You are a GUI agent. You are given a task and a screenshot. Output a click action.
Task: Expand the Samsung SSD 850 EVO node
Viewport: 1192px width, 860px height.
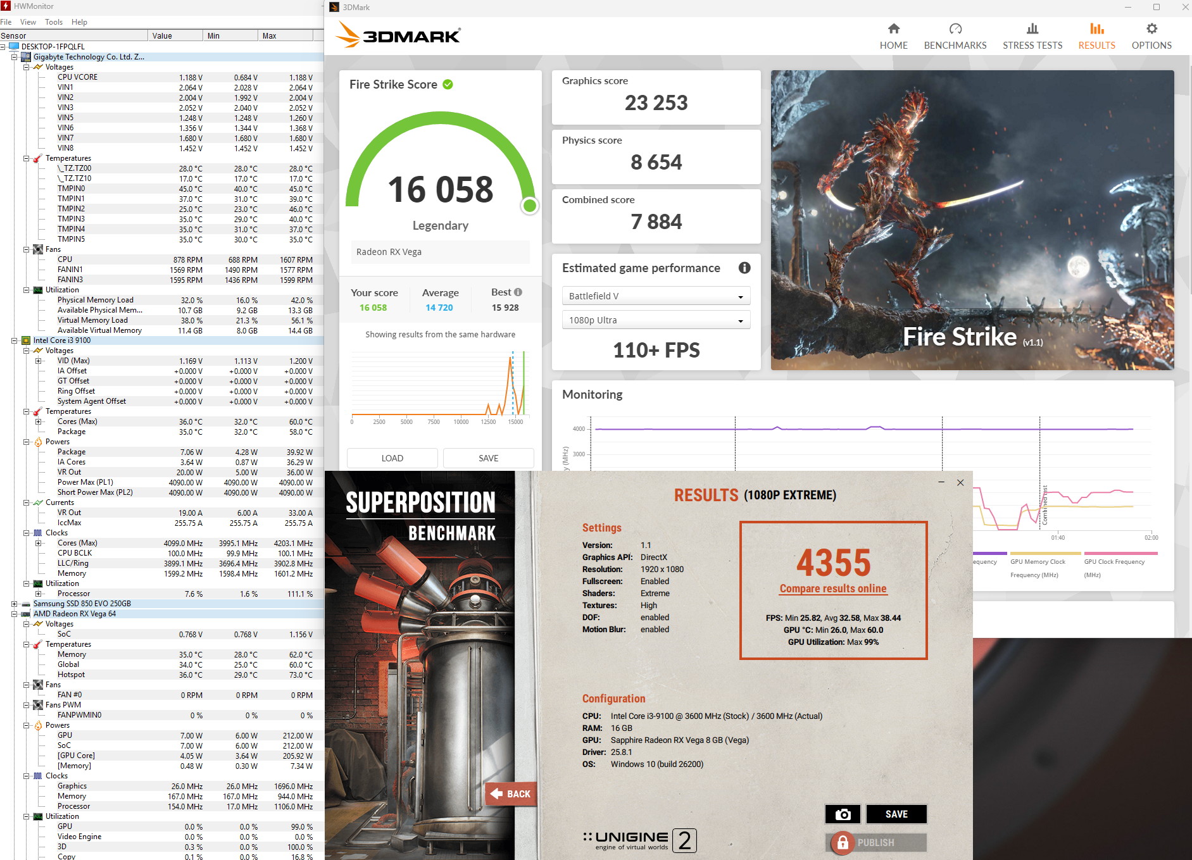pos(14,604)
